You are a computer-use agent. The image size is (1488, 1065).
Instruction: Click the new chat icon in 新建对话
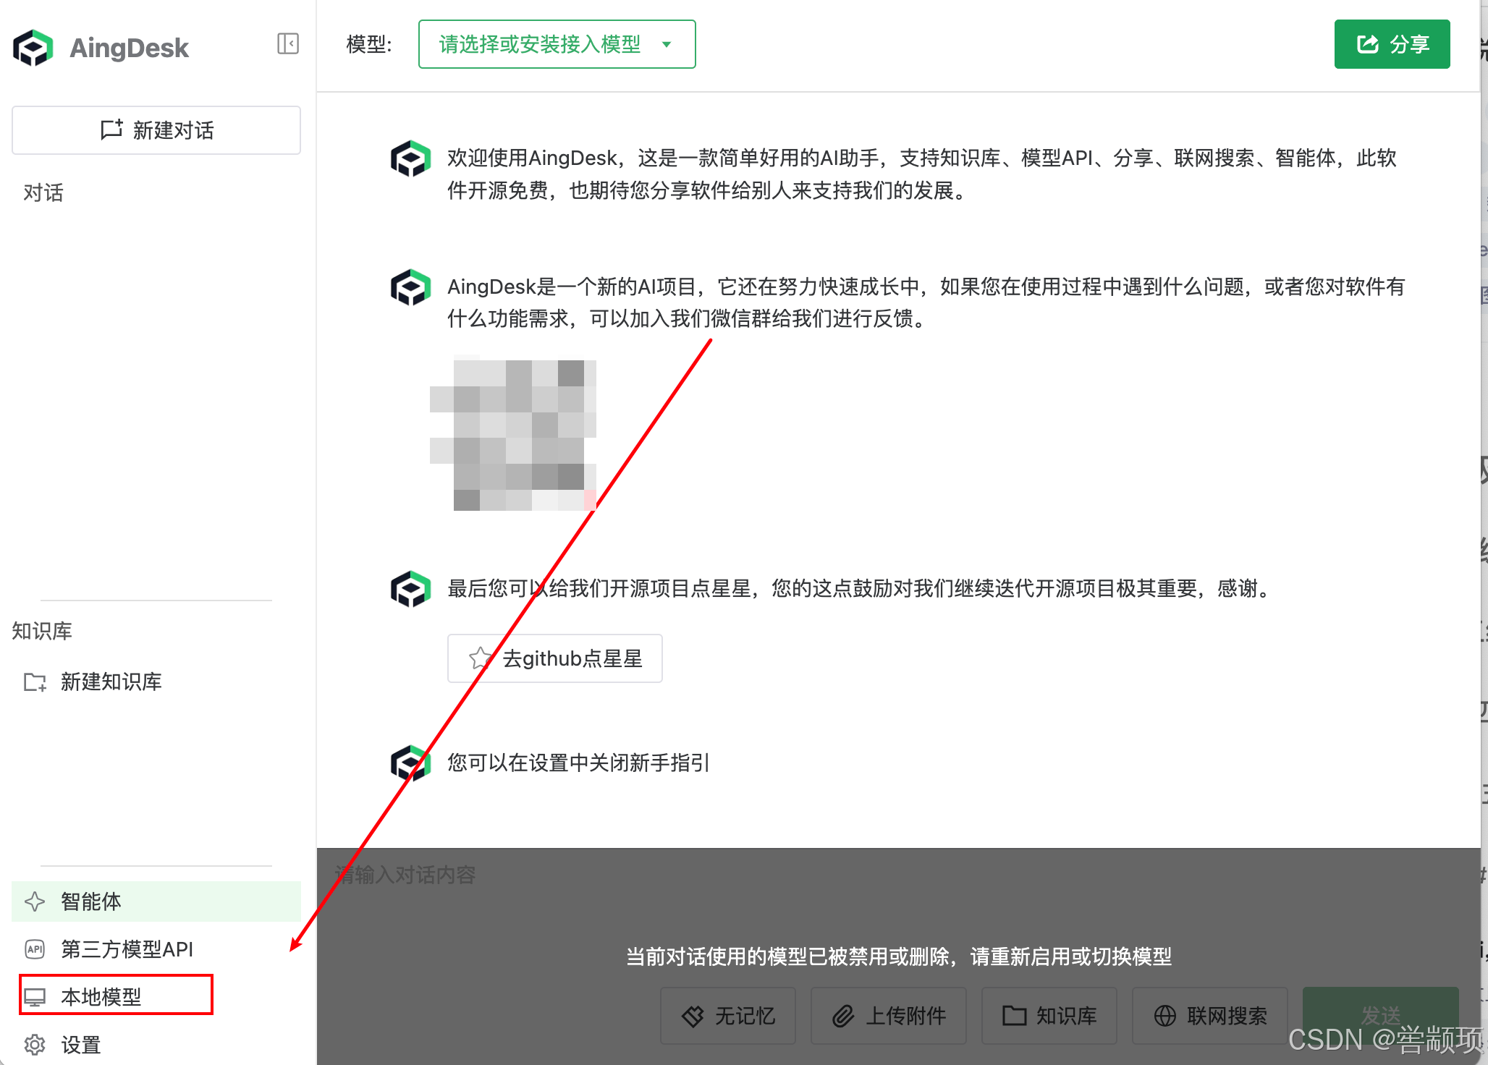coord(111,130)
